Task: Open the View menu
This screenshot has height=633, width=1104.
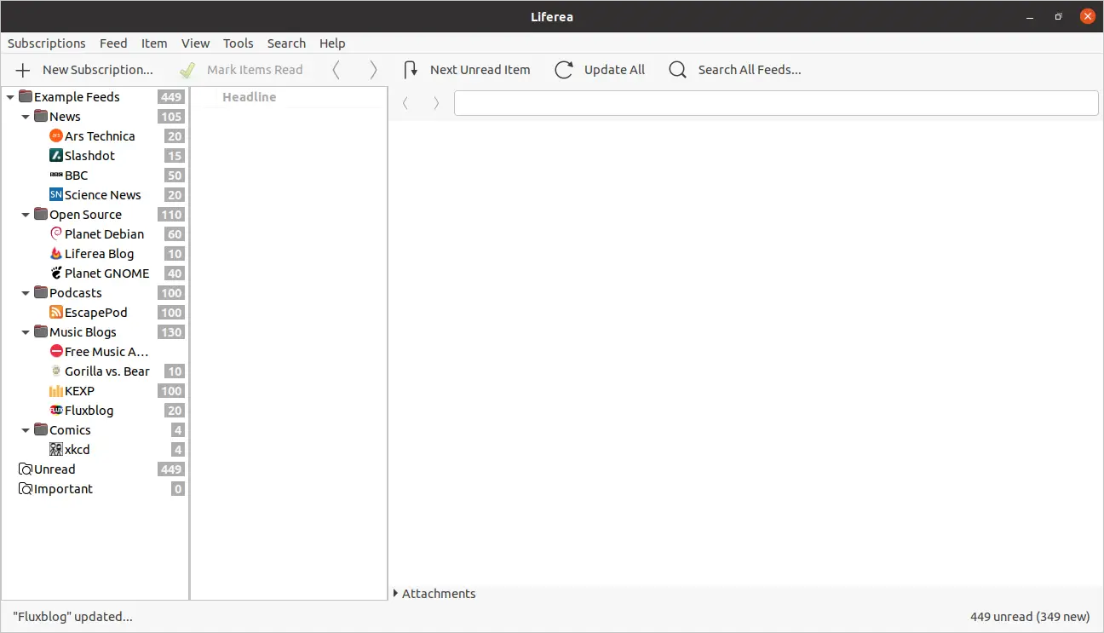Action: [x=195, y=43]
